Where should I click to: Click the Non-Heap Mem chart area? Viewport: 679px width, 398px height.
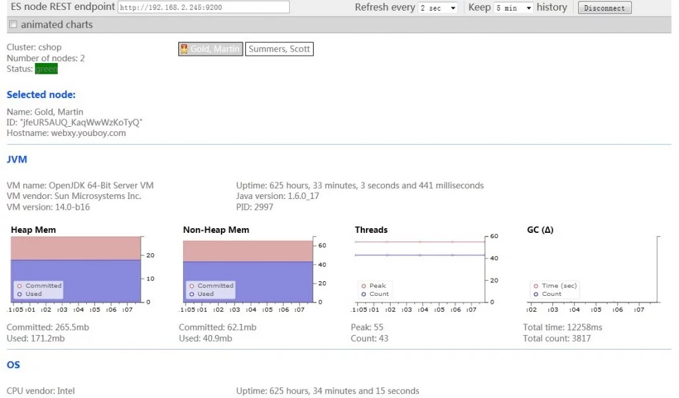click(x=248, y=269)
